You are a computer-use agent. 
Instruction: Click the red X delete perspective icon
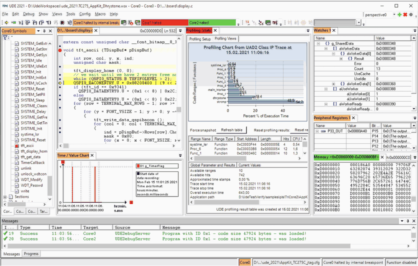click(x=405, y=14)
